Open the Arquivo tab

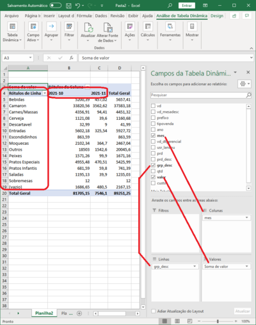click(x=12, y=16)
